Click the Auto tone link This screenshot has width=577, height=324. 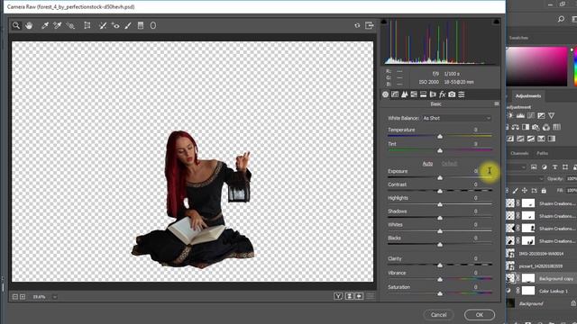point(427,164)
